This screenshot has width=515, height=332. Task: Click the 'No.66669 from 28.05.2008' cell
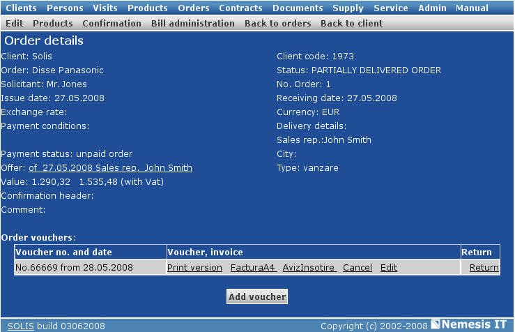[91, 268]
